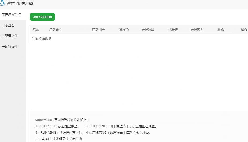Click the STOPPED status description
Screen dimensions: 248x142
58,126
